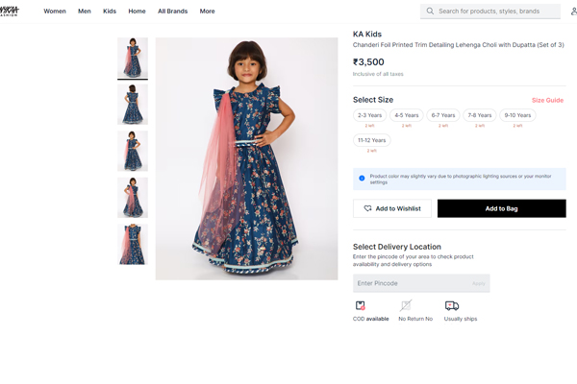Pick the 9-10 Years size

517,115
